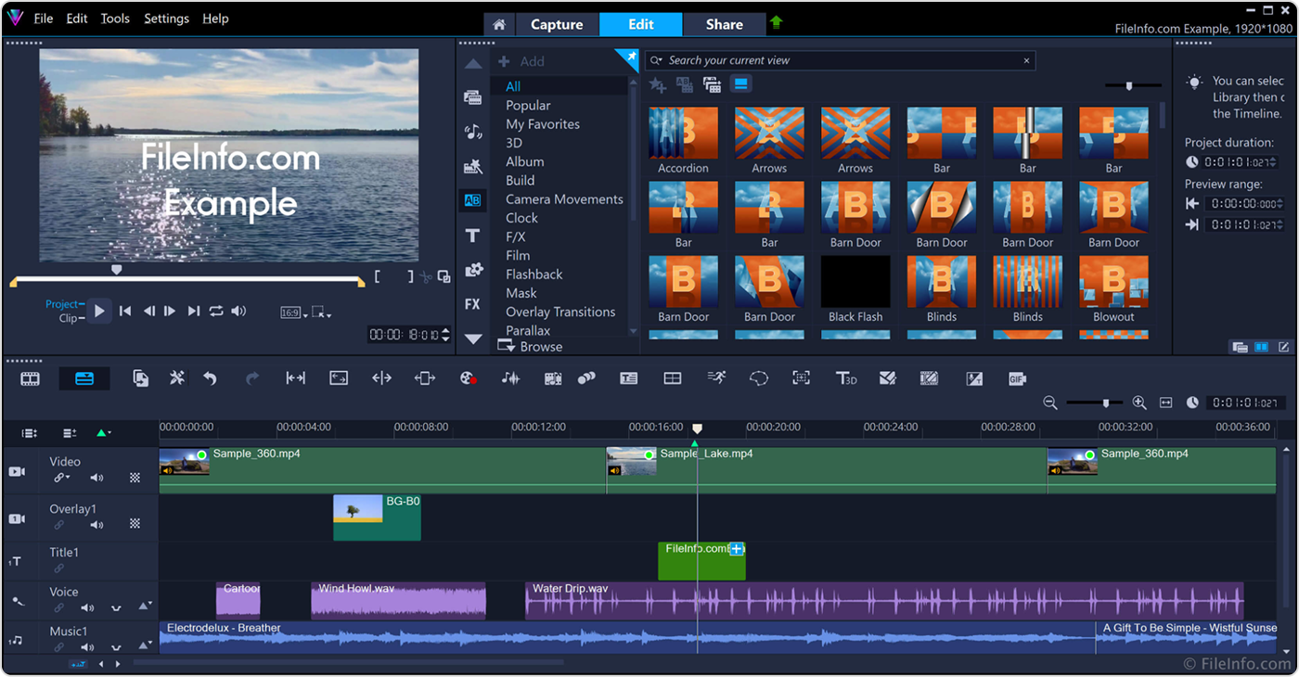Select Project playback mode

tap(64, 304)
